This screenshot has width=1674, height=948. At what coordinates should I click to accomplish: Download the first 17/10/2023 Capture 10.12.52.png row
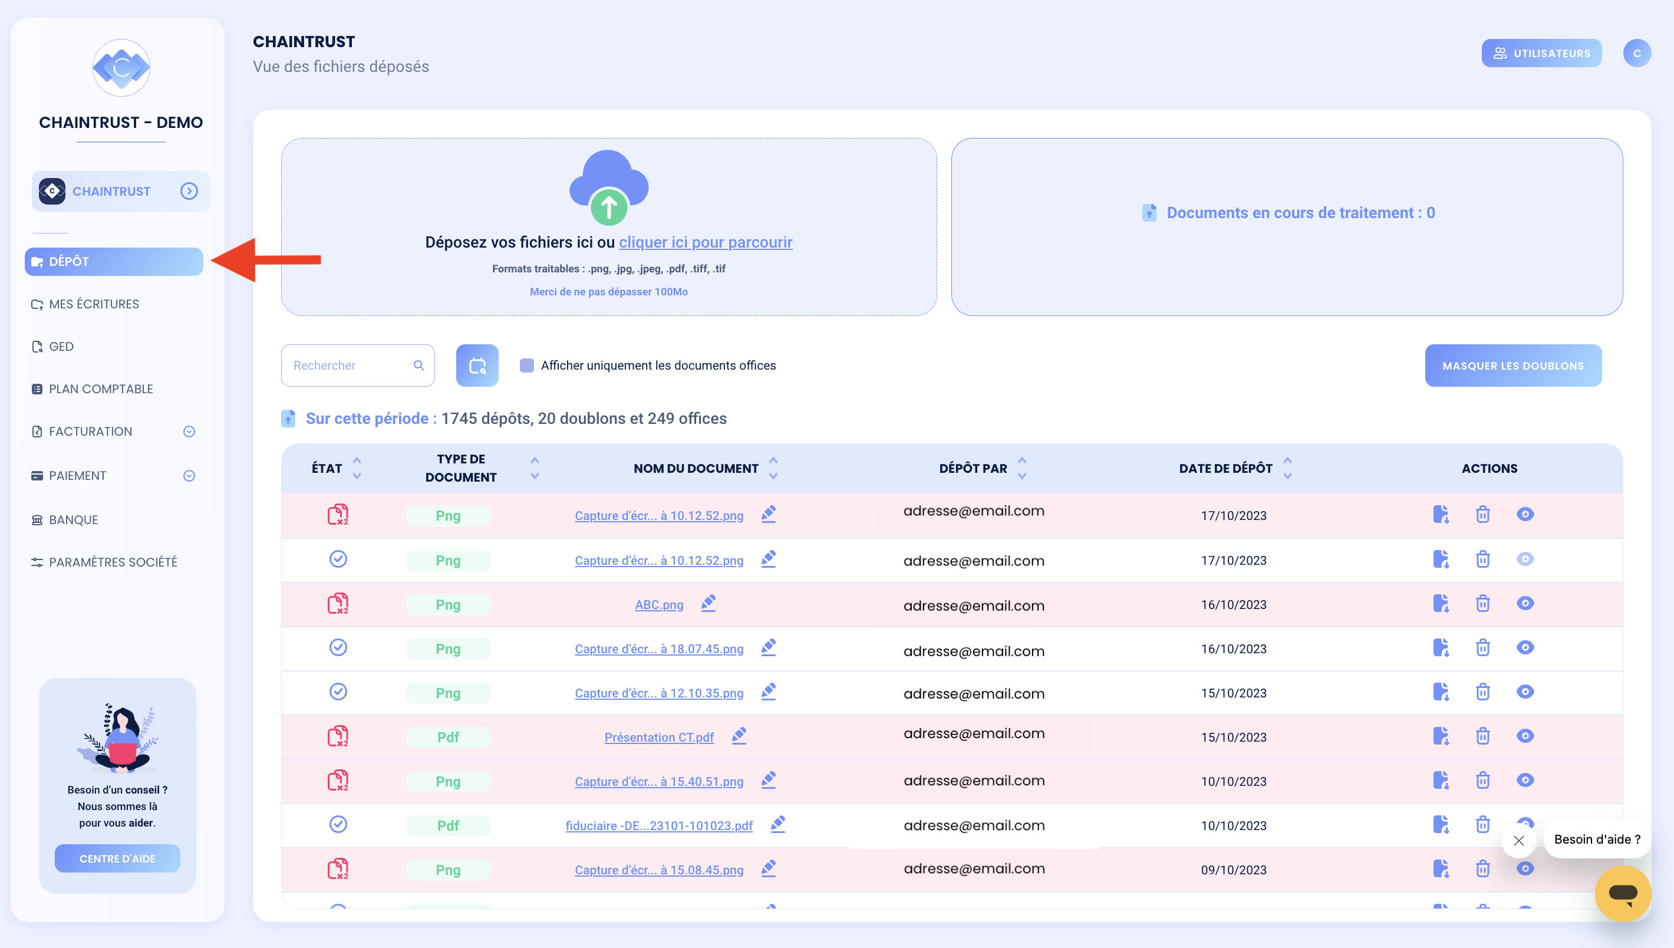[x=1441, y=514]
